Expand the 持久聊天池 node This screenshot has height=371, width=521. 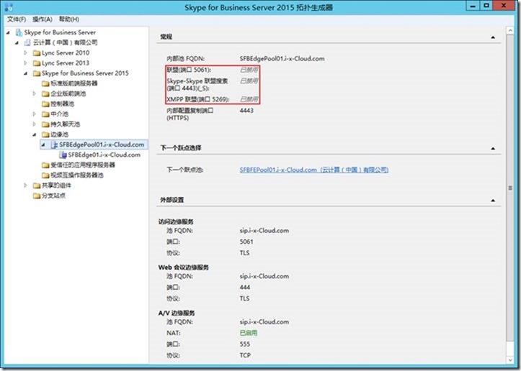coord(34,124)
